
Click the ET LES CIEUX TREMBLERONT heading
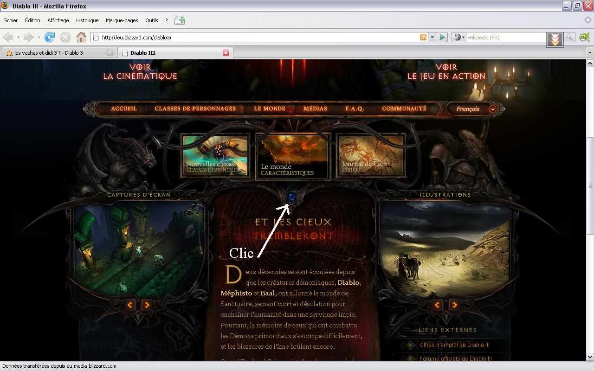tap(293, 229)
